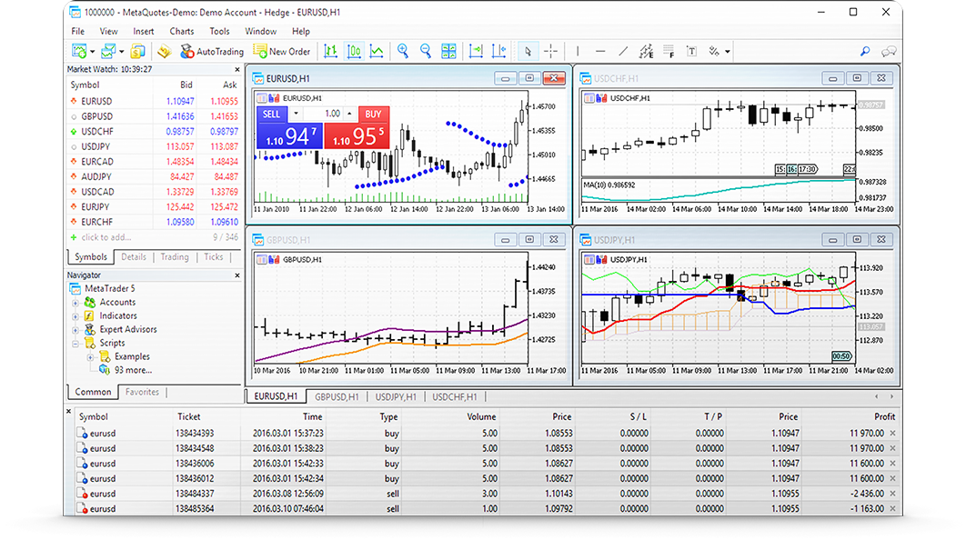Decrease volume with left stepper arrow

pos(296,114)
